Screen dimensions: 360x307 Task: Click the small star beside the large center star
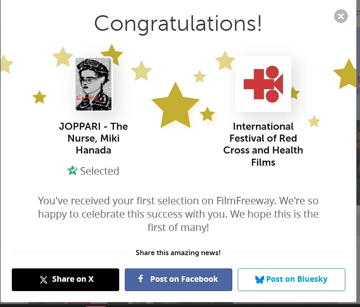click(207, 114)
